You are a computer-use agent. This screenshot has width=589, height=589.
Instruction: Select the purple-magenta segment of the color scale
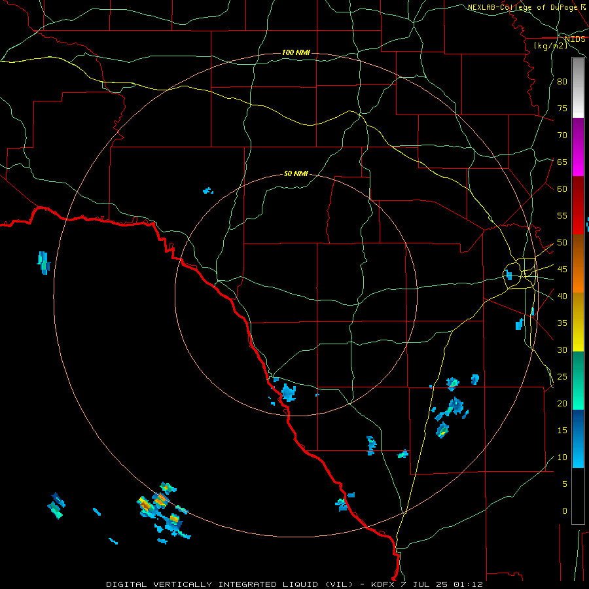click(578, 147)
